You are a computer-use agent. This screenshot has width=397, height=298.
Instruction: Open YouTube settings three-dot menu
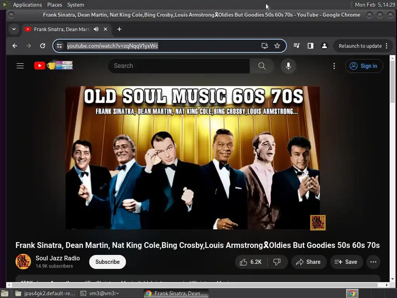[334, 66]
